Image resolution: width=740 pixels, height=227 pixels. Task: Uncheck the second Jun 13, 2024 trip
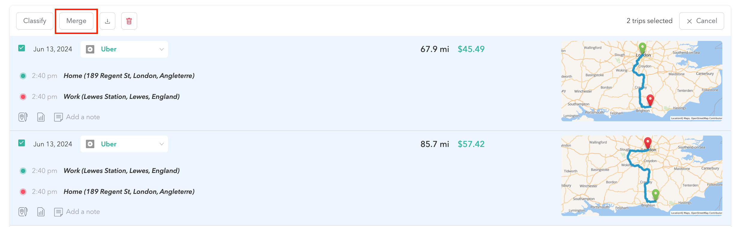21,143
